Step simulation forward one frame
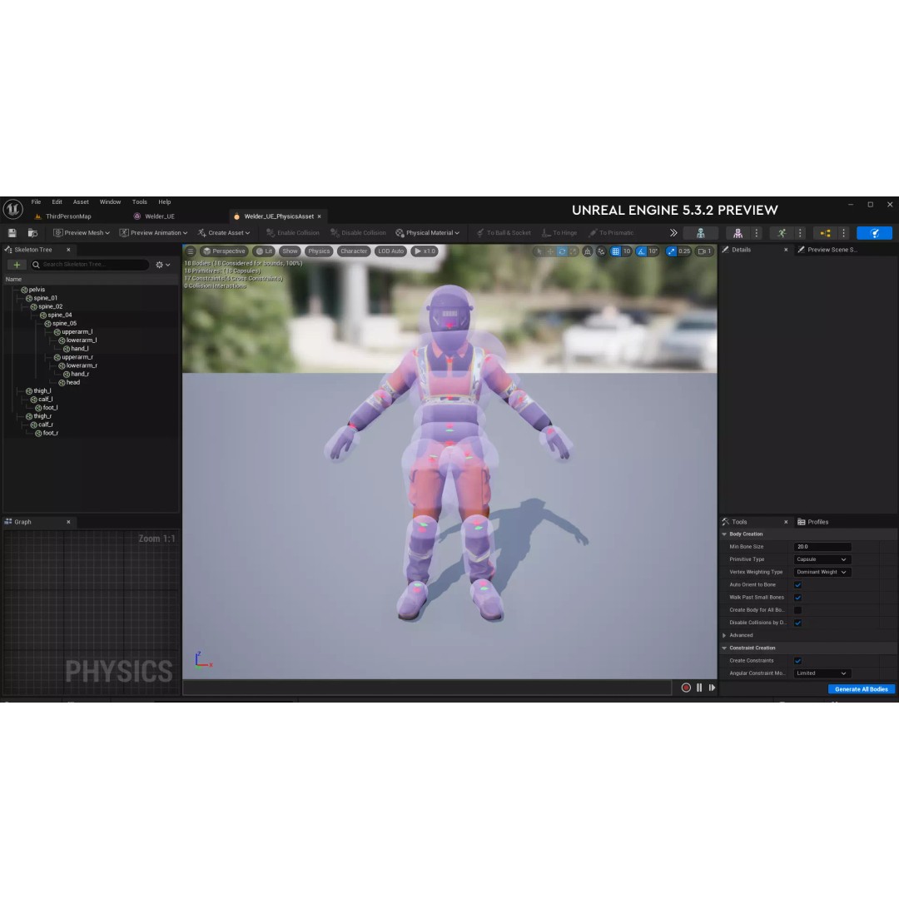This screenshot has width=899, height=899. coord(712,688)
